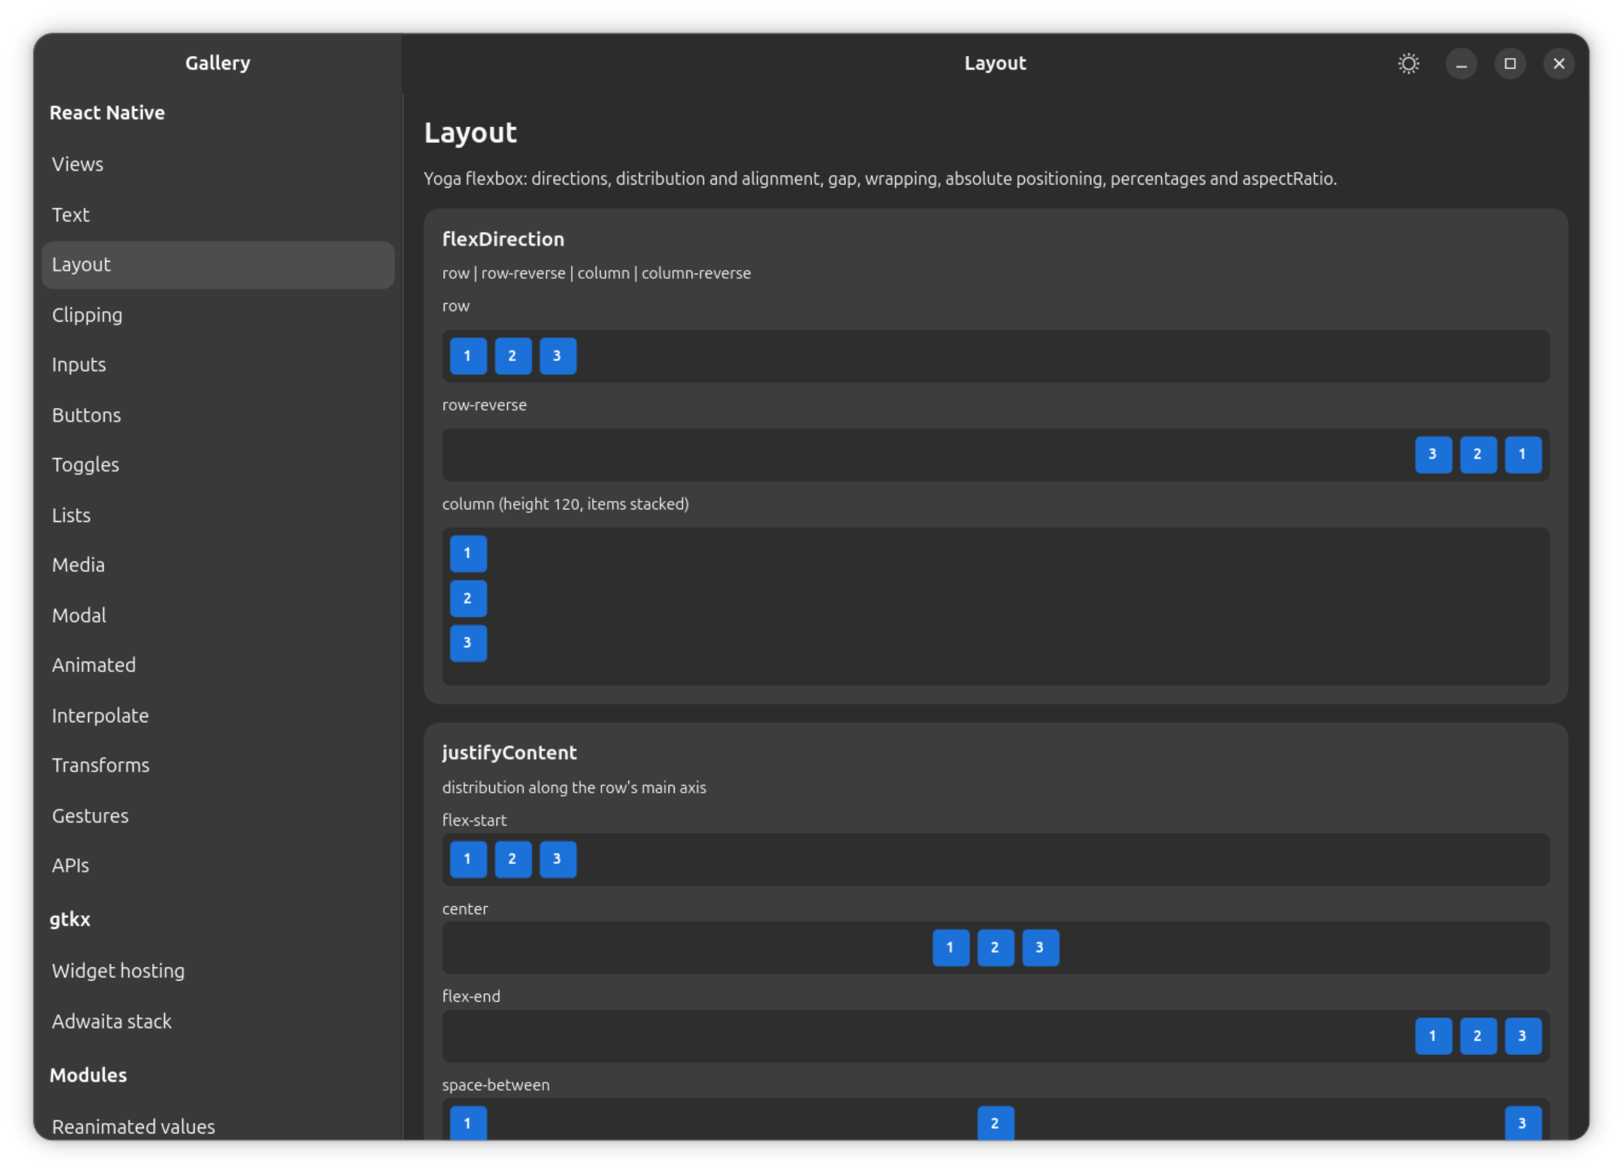
Task: Click the 'Yoga flexbox' description text
Action: point(880,179)
